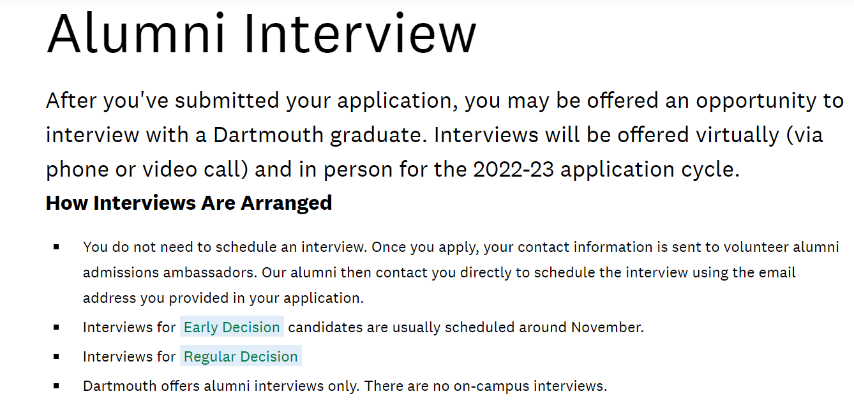The image size is (854, 410).
Task: Click the words 'Interviews for' before the Early Decision link
Action: click(129, 327)
